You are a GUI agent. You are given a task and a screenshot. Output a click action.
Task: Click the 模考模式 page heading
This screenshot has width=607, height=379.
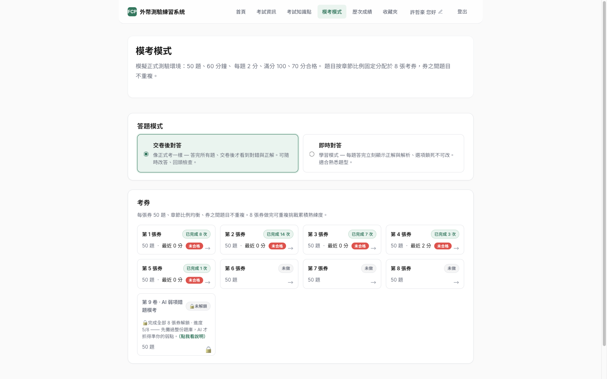click(x=154, y=51)
